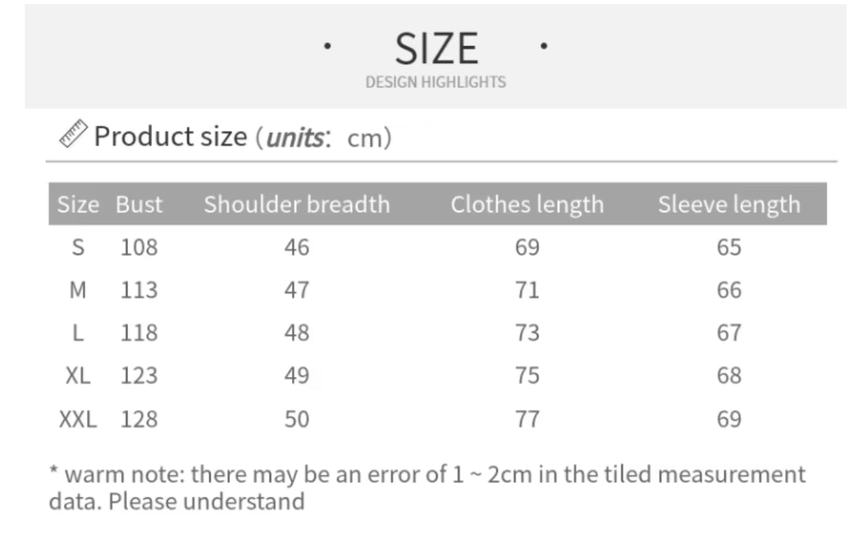Click the L size row label

[x=78, y=333]
